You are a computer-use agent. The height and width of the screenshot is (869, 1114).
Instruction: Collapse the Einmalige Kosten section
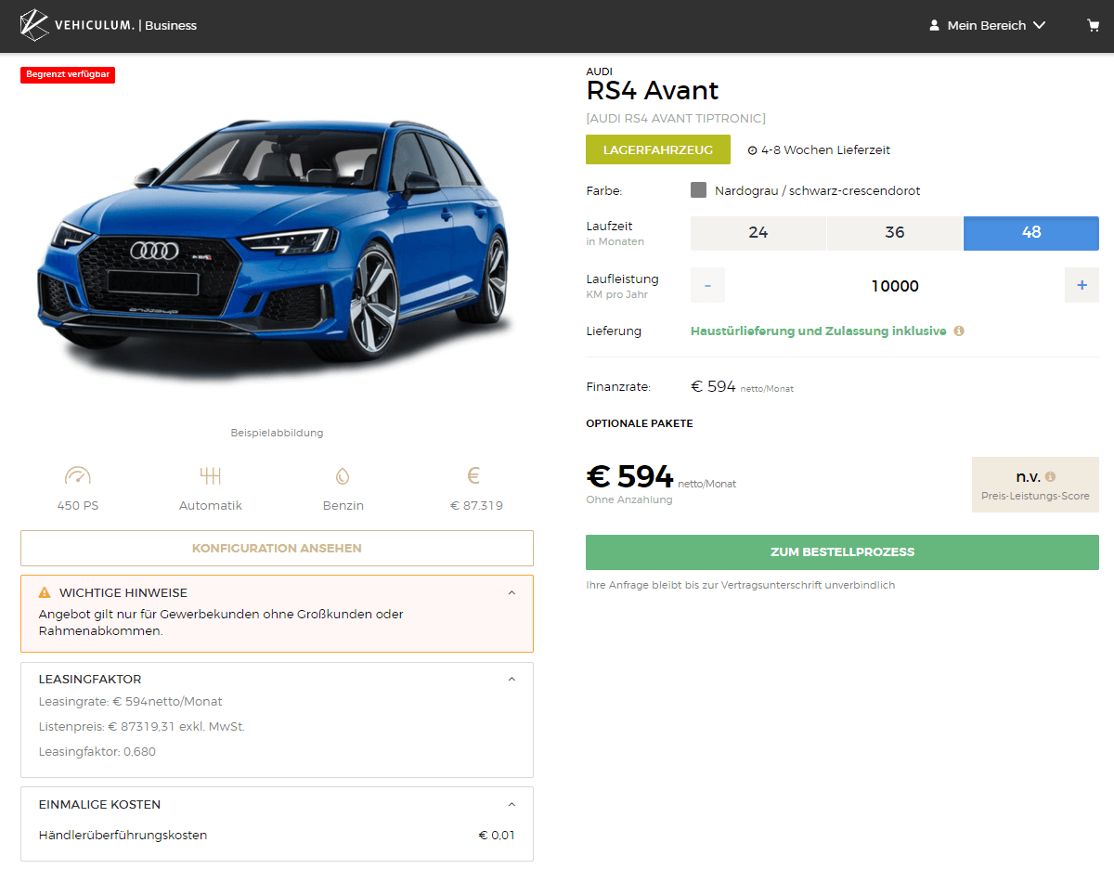pos(512,804)
